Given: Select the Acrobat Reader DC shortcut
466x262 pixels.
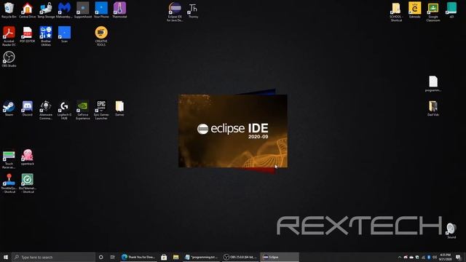Looking at the screenshot, I should pyautogui.click(x=9, y=36).
